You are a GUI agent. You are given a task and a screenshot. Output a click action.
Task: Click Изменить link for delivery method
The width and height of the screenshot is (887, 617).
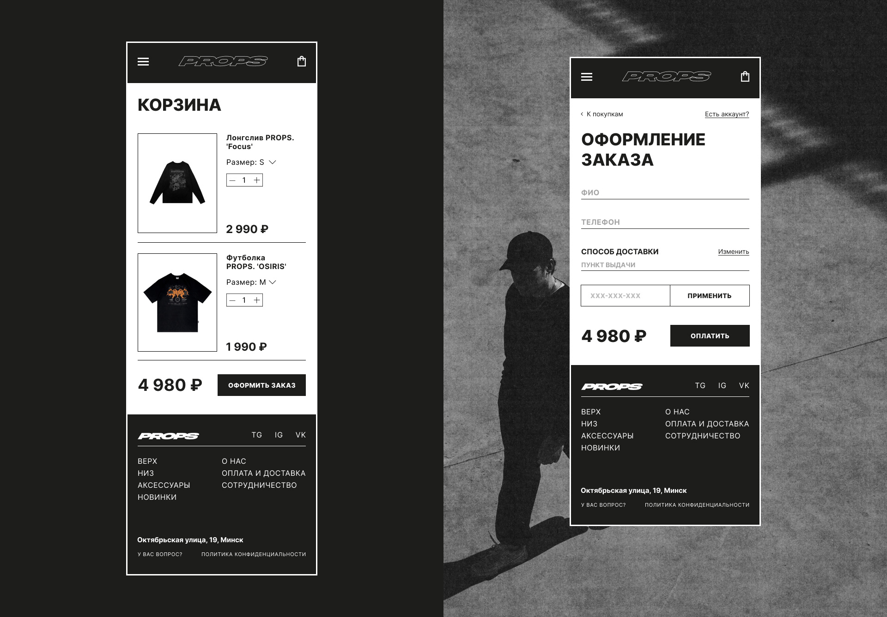(x=734, y=252)
